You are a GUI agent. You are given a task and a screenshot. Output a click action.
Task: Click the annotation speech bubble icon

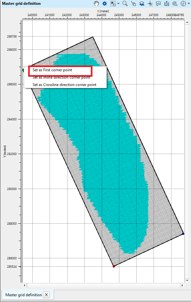point(158,4)
